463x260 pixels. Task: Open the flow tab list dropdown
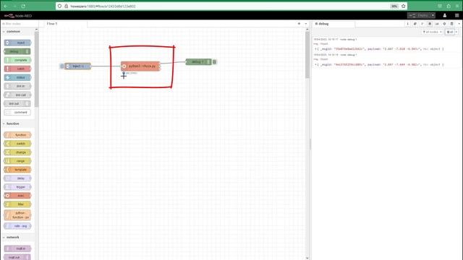pyautogui.click(x=306, y=24)
